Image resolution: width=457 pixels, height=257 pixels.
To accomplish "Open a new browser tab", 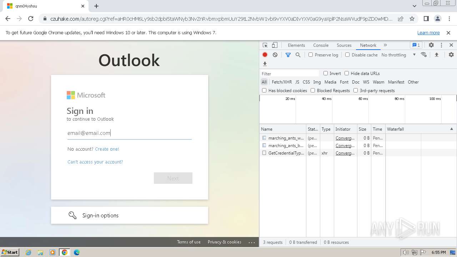I will [x=96, y=6].
